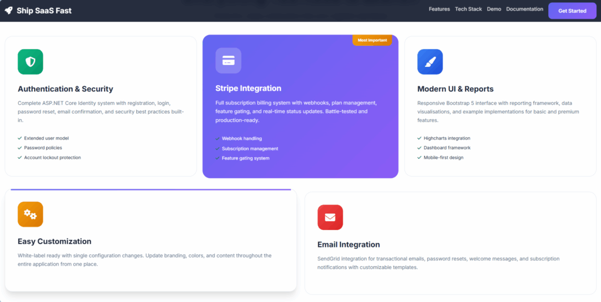Click the checkmark beside Extended user model
Viewport: 601px width, 302px height.
(x=20, y=138)
